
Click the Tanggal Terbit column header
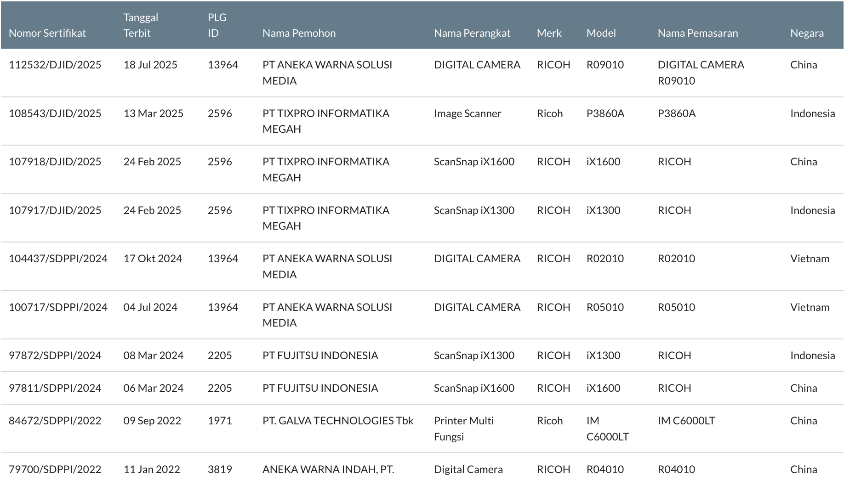(x=141, y=25)
